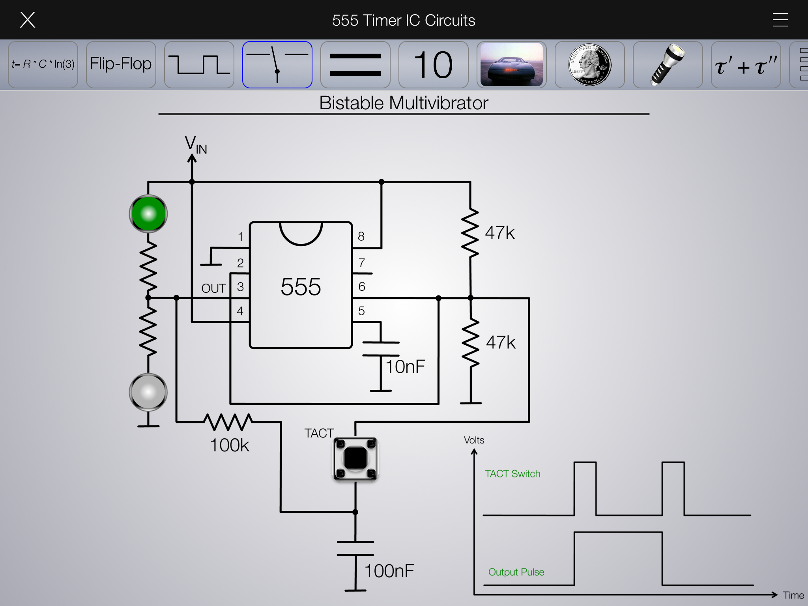
Task: Click the 555 chip in the schematic
Action: pos(301,286)
